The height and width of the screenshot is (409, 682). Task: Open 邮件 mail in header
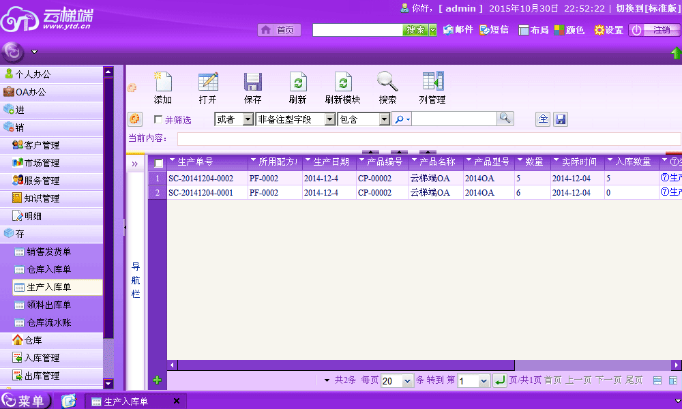coord(458,29)
